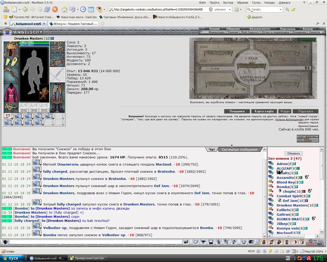Click the green progress bar above the map

point(307,40)
